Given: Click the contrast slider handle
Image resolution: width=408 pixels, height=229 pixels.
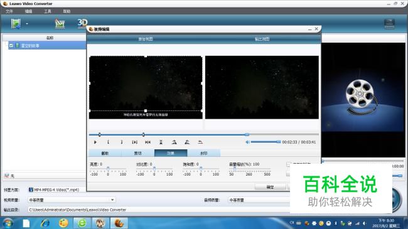Looking at the screenshot, I should [154, 169].
